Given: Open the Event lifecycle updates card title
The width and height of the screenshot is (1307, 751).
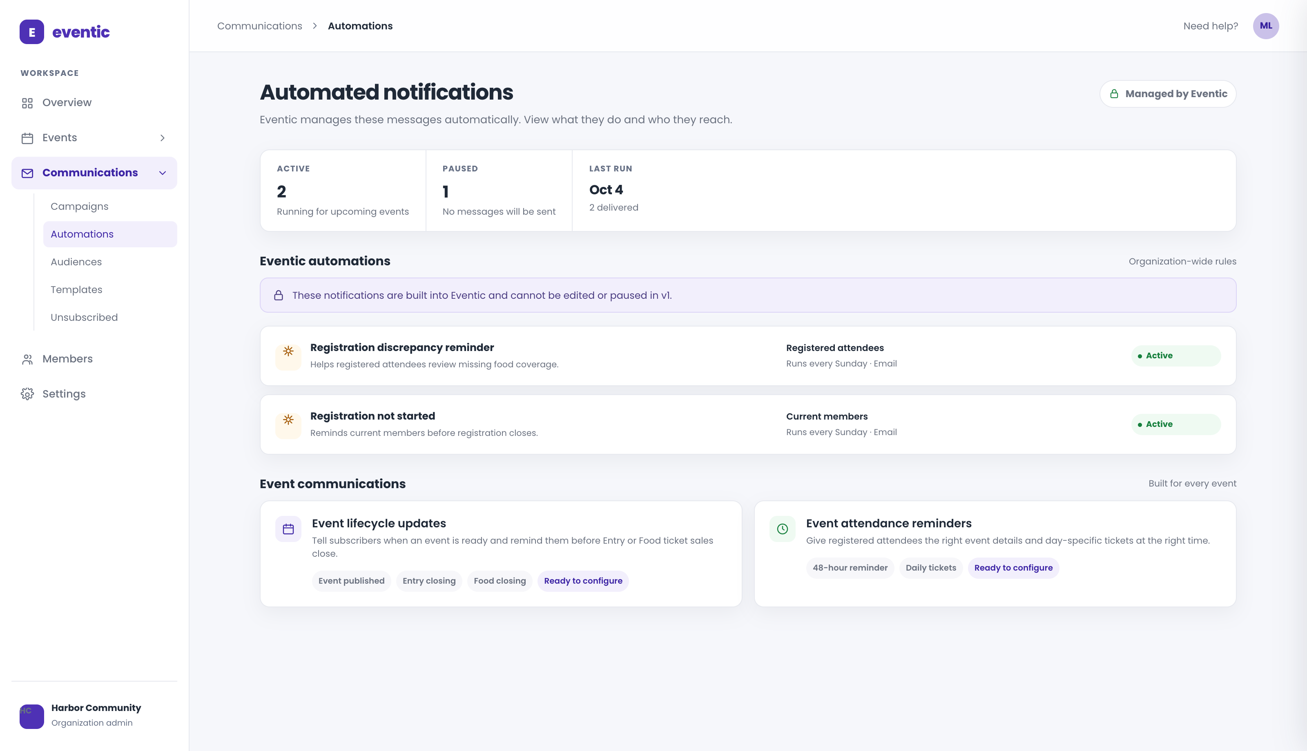Looking at the screenshot, I should (x=379, y=524).
